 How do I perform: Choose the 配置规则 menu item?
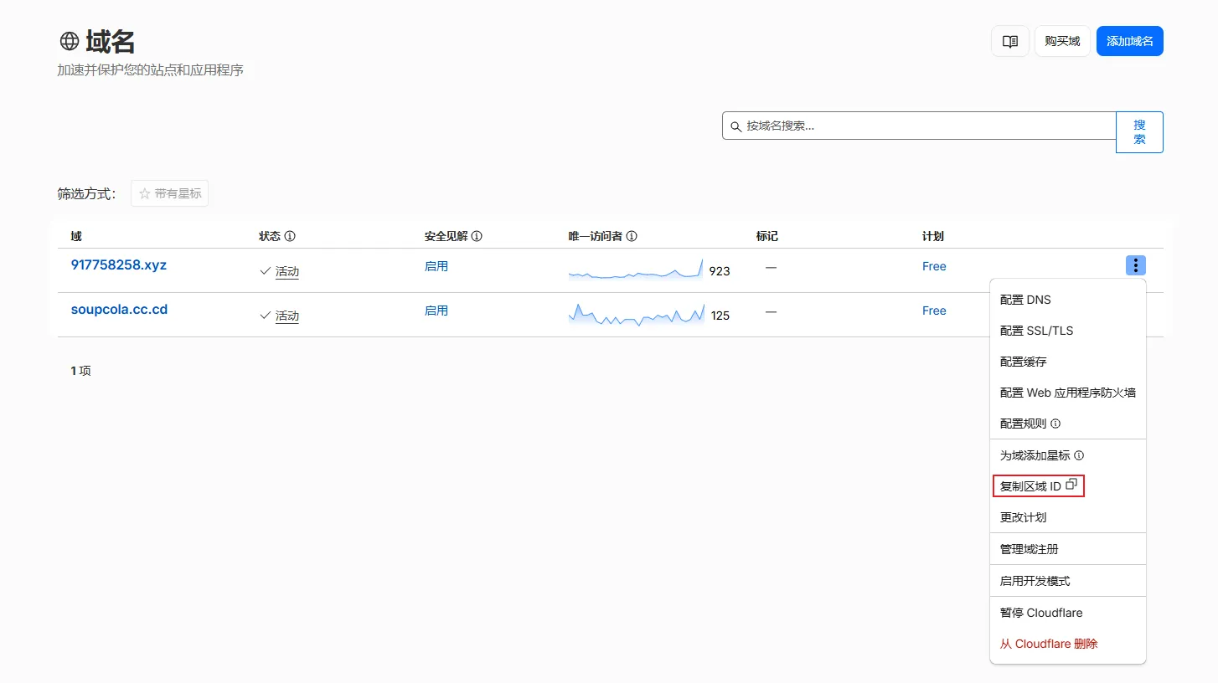(x=1068, y=424)
